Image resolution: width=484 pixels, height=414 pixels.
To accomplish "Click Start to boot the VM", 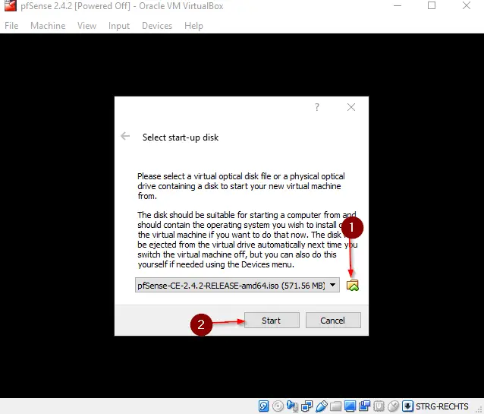I will [x=272, y=321].
